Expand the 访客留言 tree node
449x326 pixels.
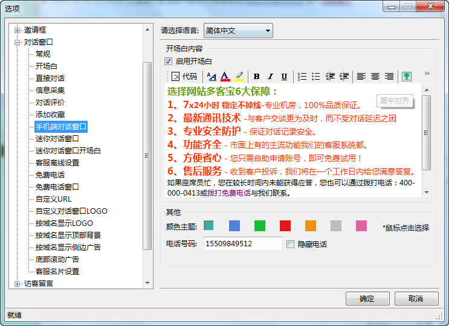pyautogui.click(x=17, y=284)
